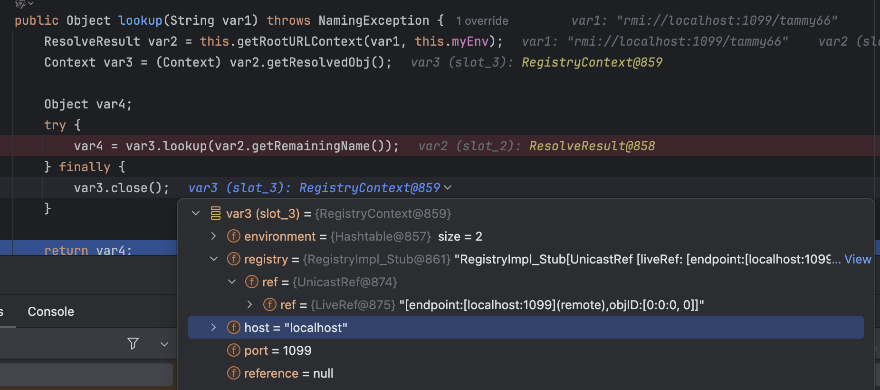Screen dimensions: 880x390
Task: Click the field icon next to environment
Action: coord(233,236)
